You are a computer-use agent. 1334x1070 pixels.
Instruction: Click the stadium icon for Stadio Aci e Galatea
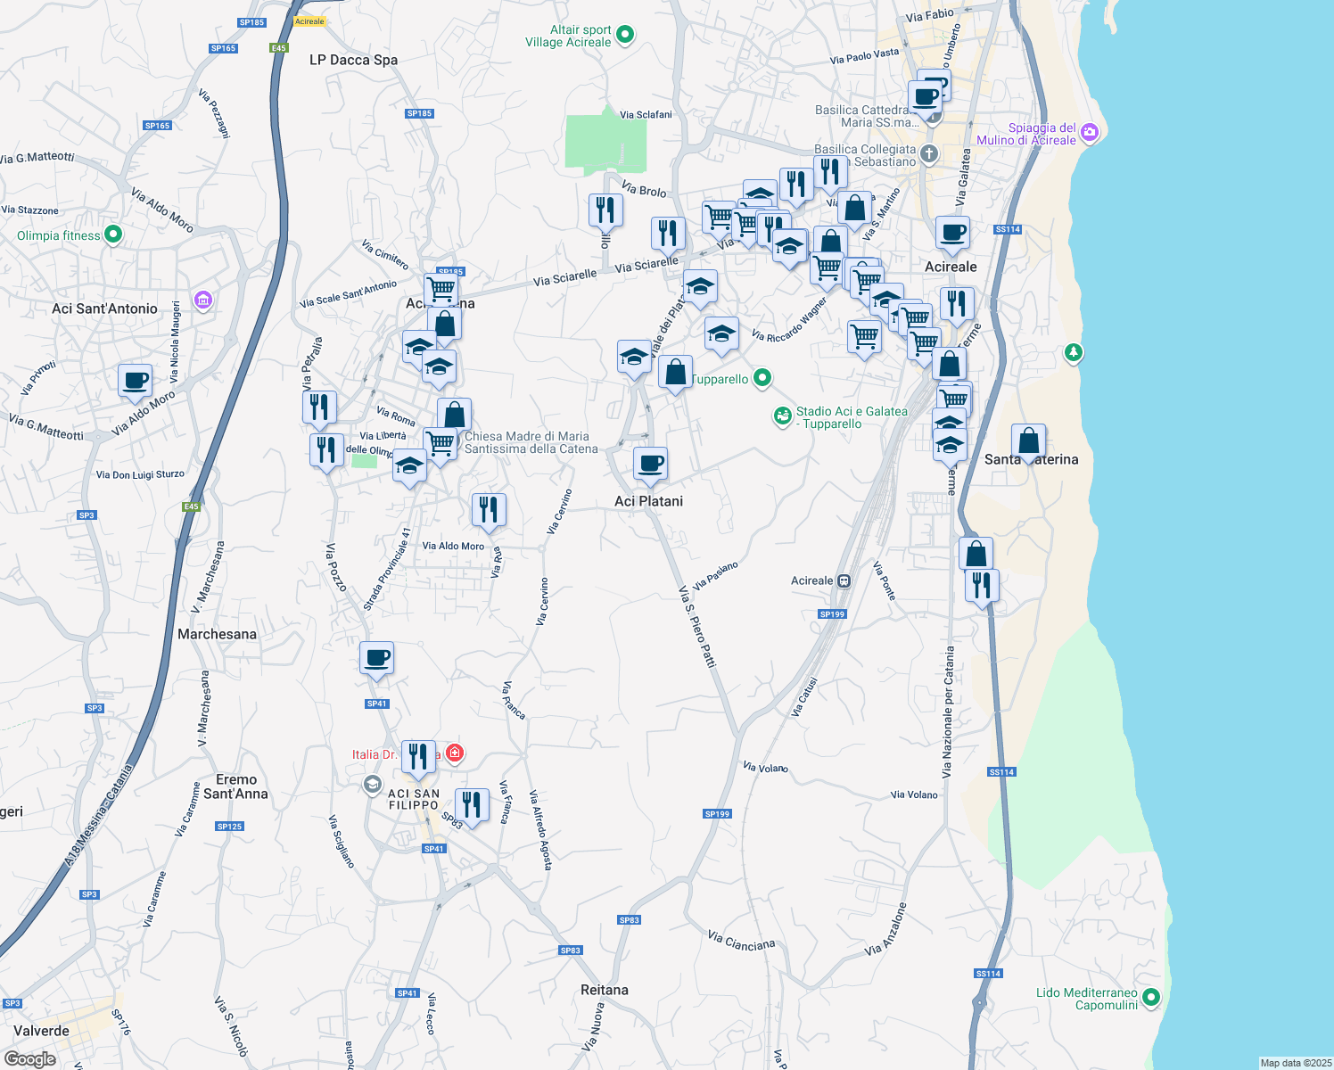[x=782, y=416]
